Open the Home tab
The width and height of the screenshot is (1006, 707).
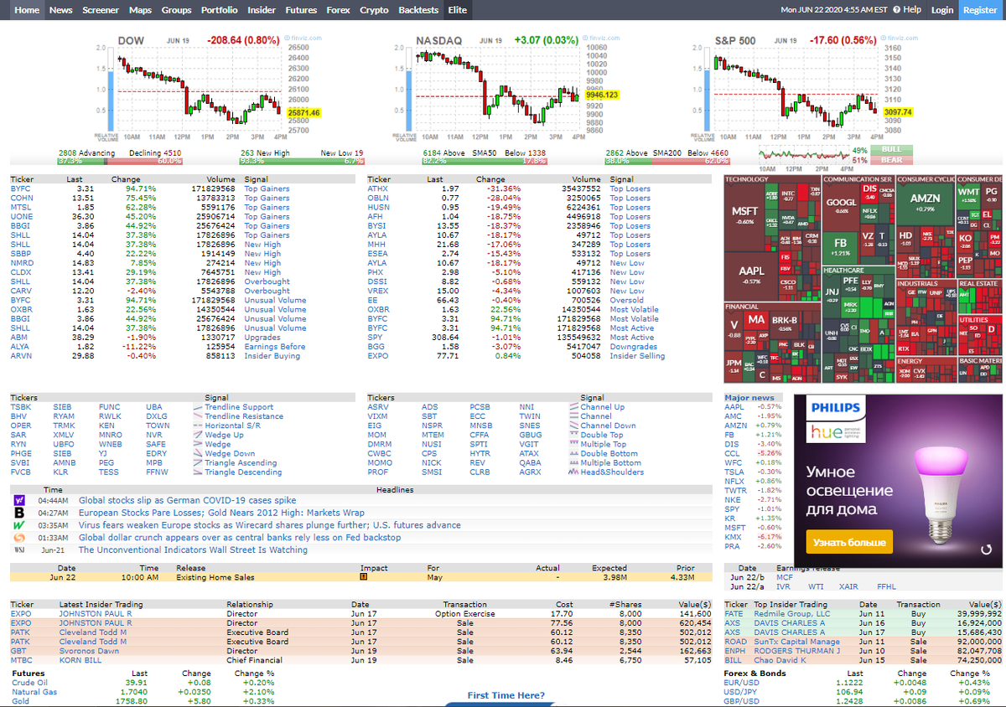(27, 10)
